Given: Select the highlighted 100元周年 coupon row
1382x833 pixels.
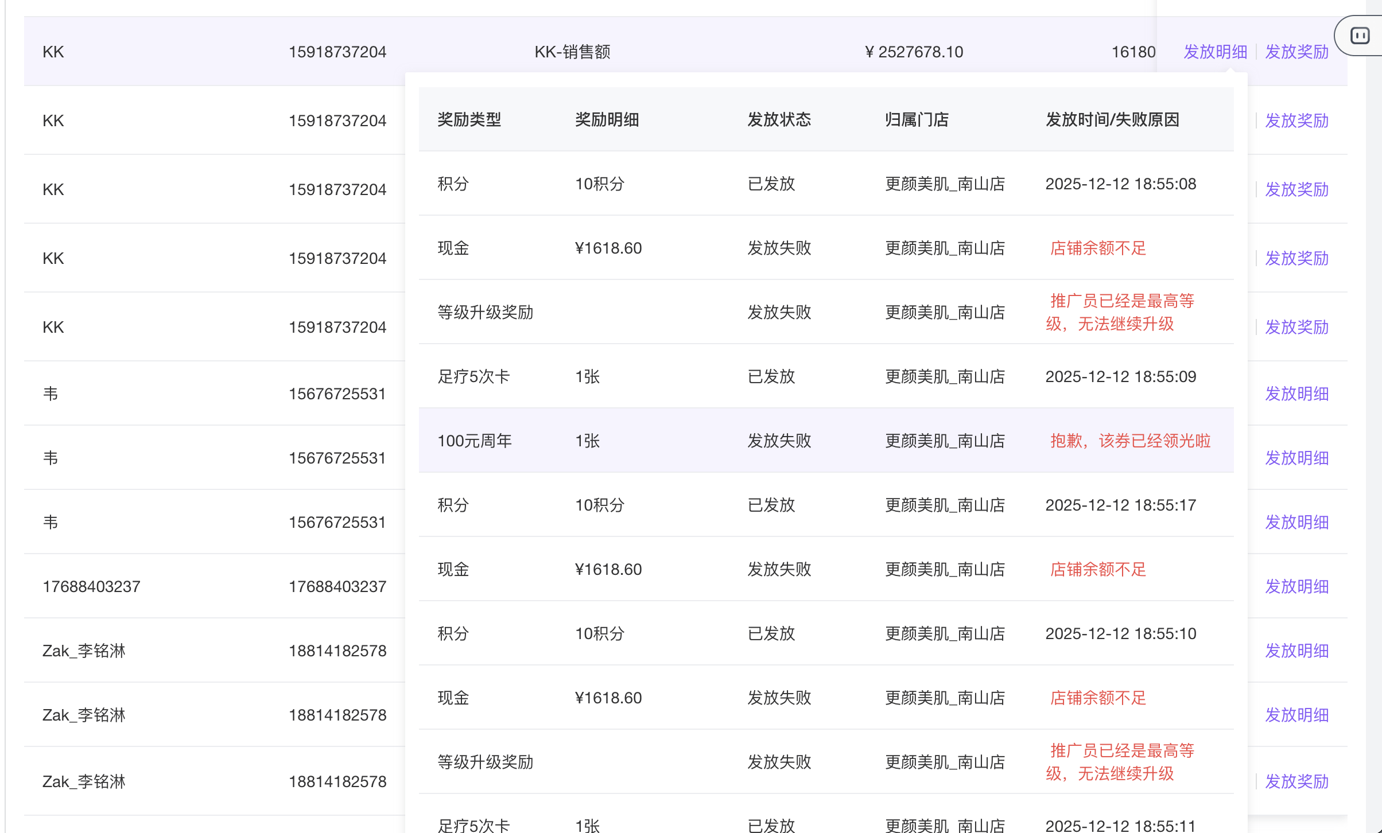Looking at the screenshot, I should click(x=475, y=441).
